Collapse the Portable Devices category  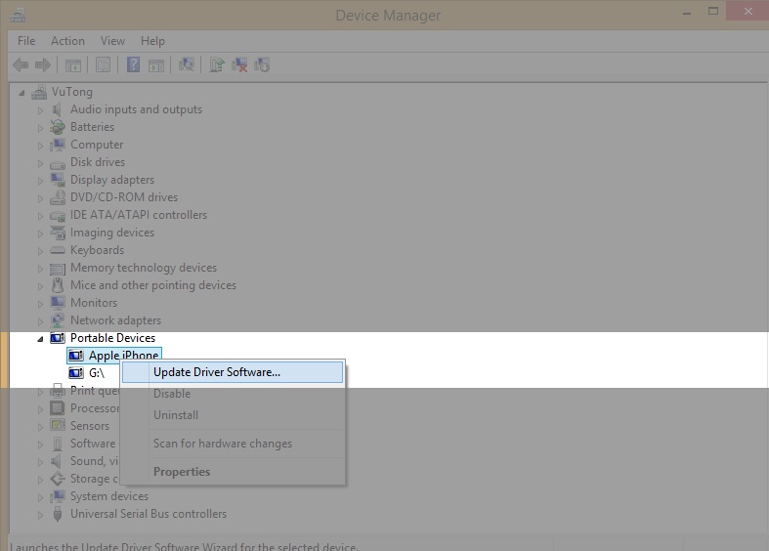pyautogui.click(x=41, y=339)
